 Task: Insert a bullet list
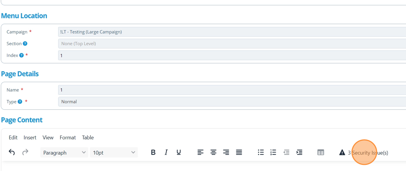click(261, 153)
